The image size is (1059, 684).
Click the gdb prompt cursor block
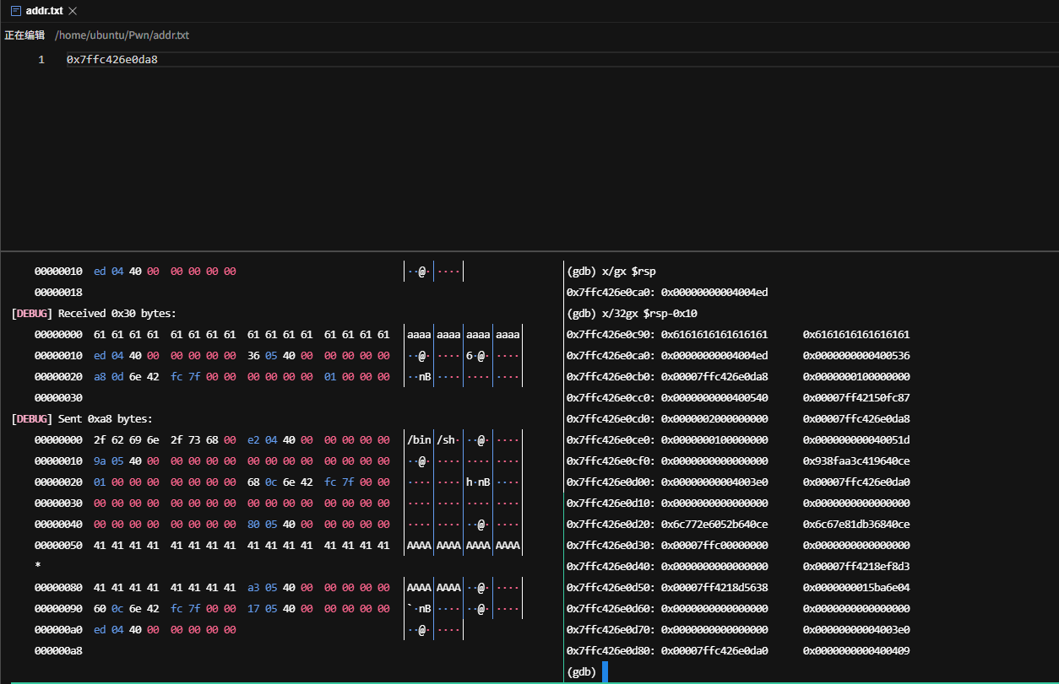(605, 672)
